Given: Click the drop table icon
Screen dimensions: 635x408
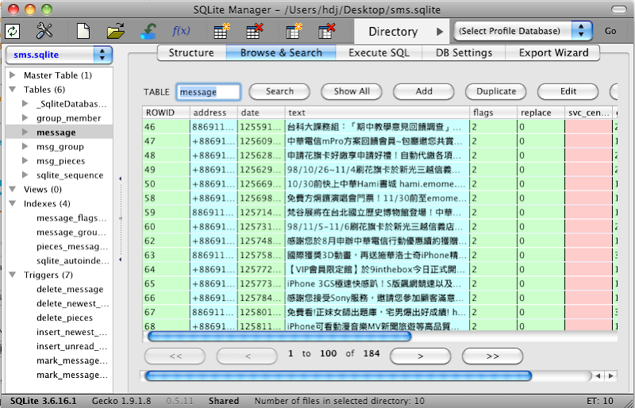Looking at the screenshot, I should tap(254, 31).
